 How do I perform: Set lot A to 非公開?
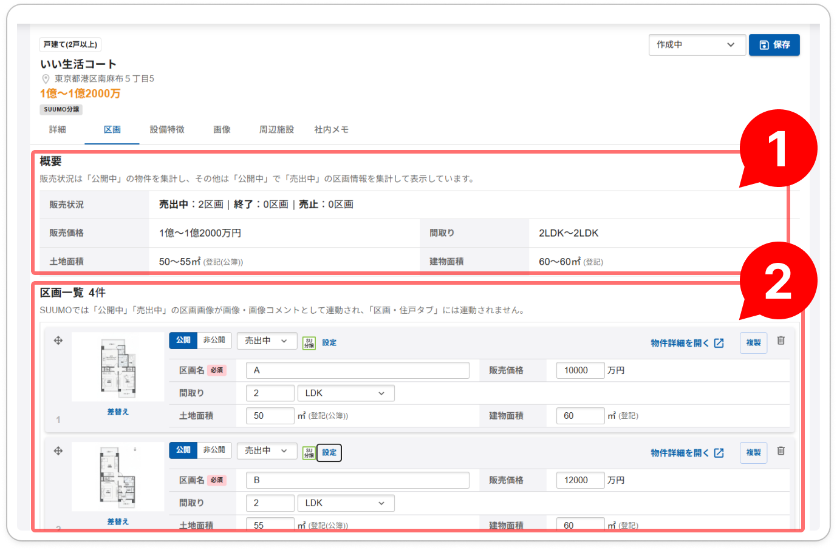pos(214,341)
